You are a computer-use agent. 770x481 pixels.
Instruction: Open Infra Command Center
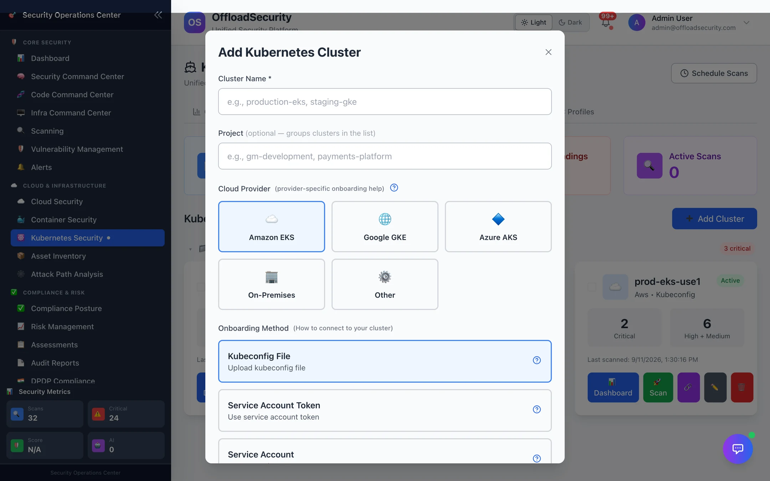[x=87, y=113]
